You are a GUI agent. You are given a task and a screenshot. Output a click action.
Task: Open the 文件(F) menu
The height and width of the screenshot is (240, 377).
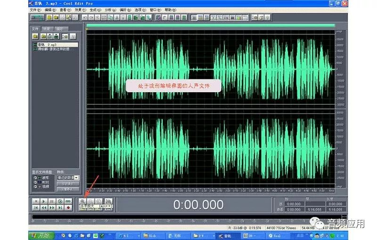click(x=35, y=10)
